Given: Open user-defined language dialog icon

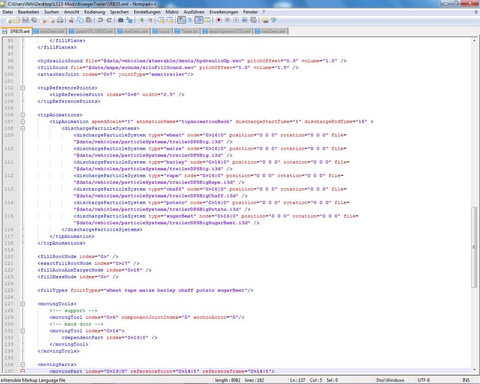Looking at the screenshot, I should pos(207,20).
